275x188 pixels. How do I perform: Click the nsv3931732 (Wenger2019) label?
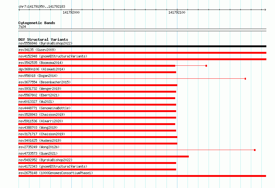pos(40,89)
